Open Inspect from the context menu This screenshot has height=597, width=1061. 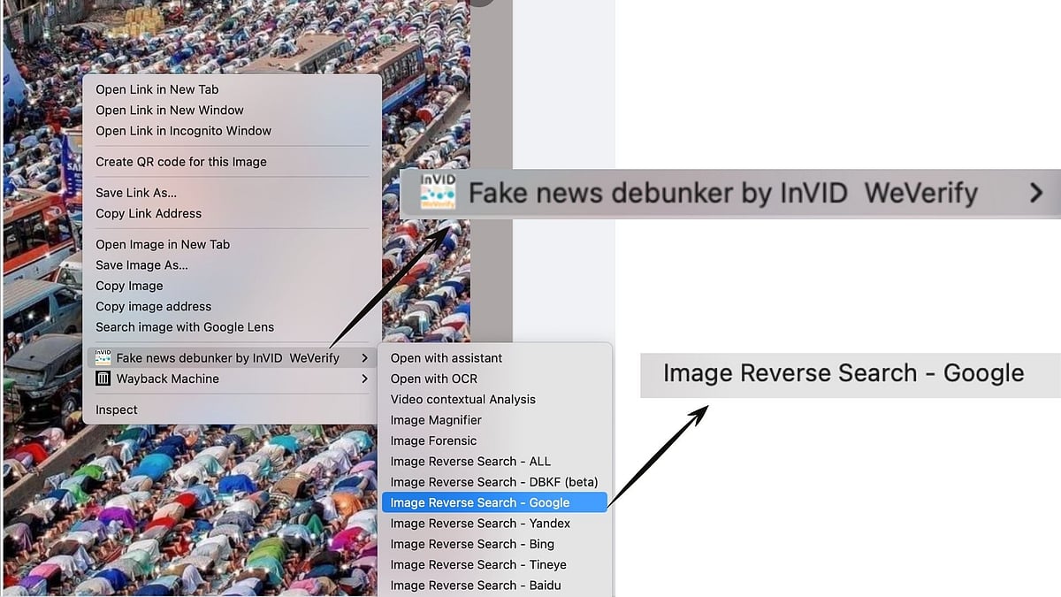click(116, 409)
